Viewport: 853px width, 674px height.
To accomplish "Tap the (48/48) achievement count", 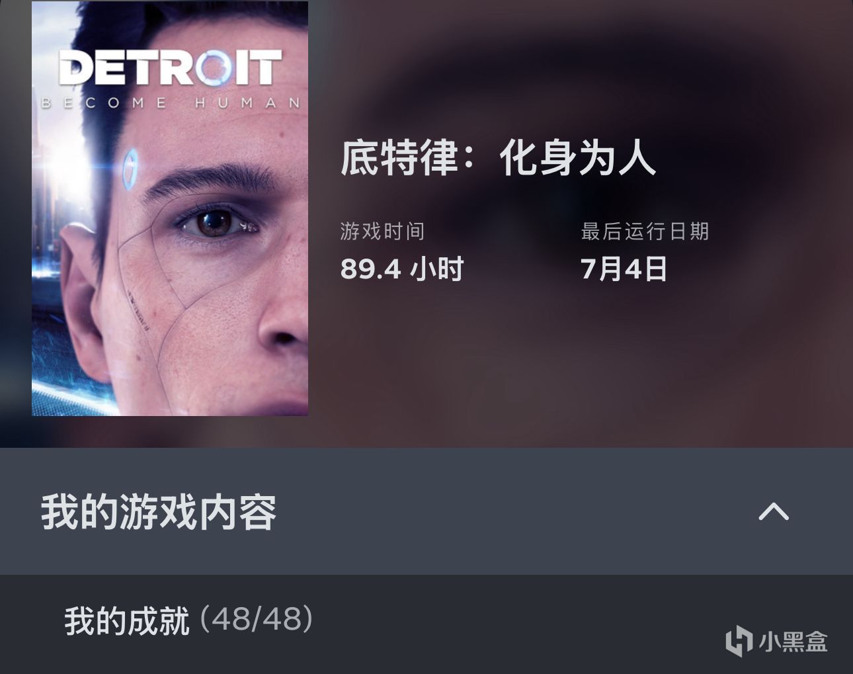I will [257, 620].
